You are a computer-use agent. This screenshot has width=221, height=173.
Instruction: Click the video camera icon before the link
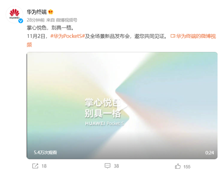[173, 36]
